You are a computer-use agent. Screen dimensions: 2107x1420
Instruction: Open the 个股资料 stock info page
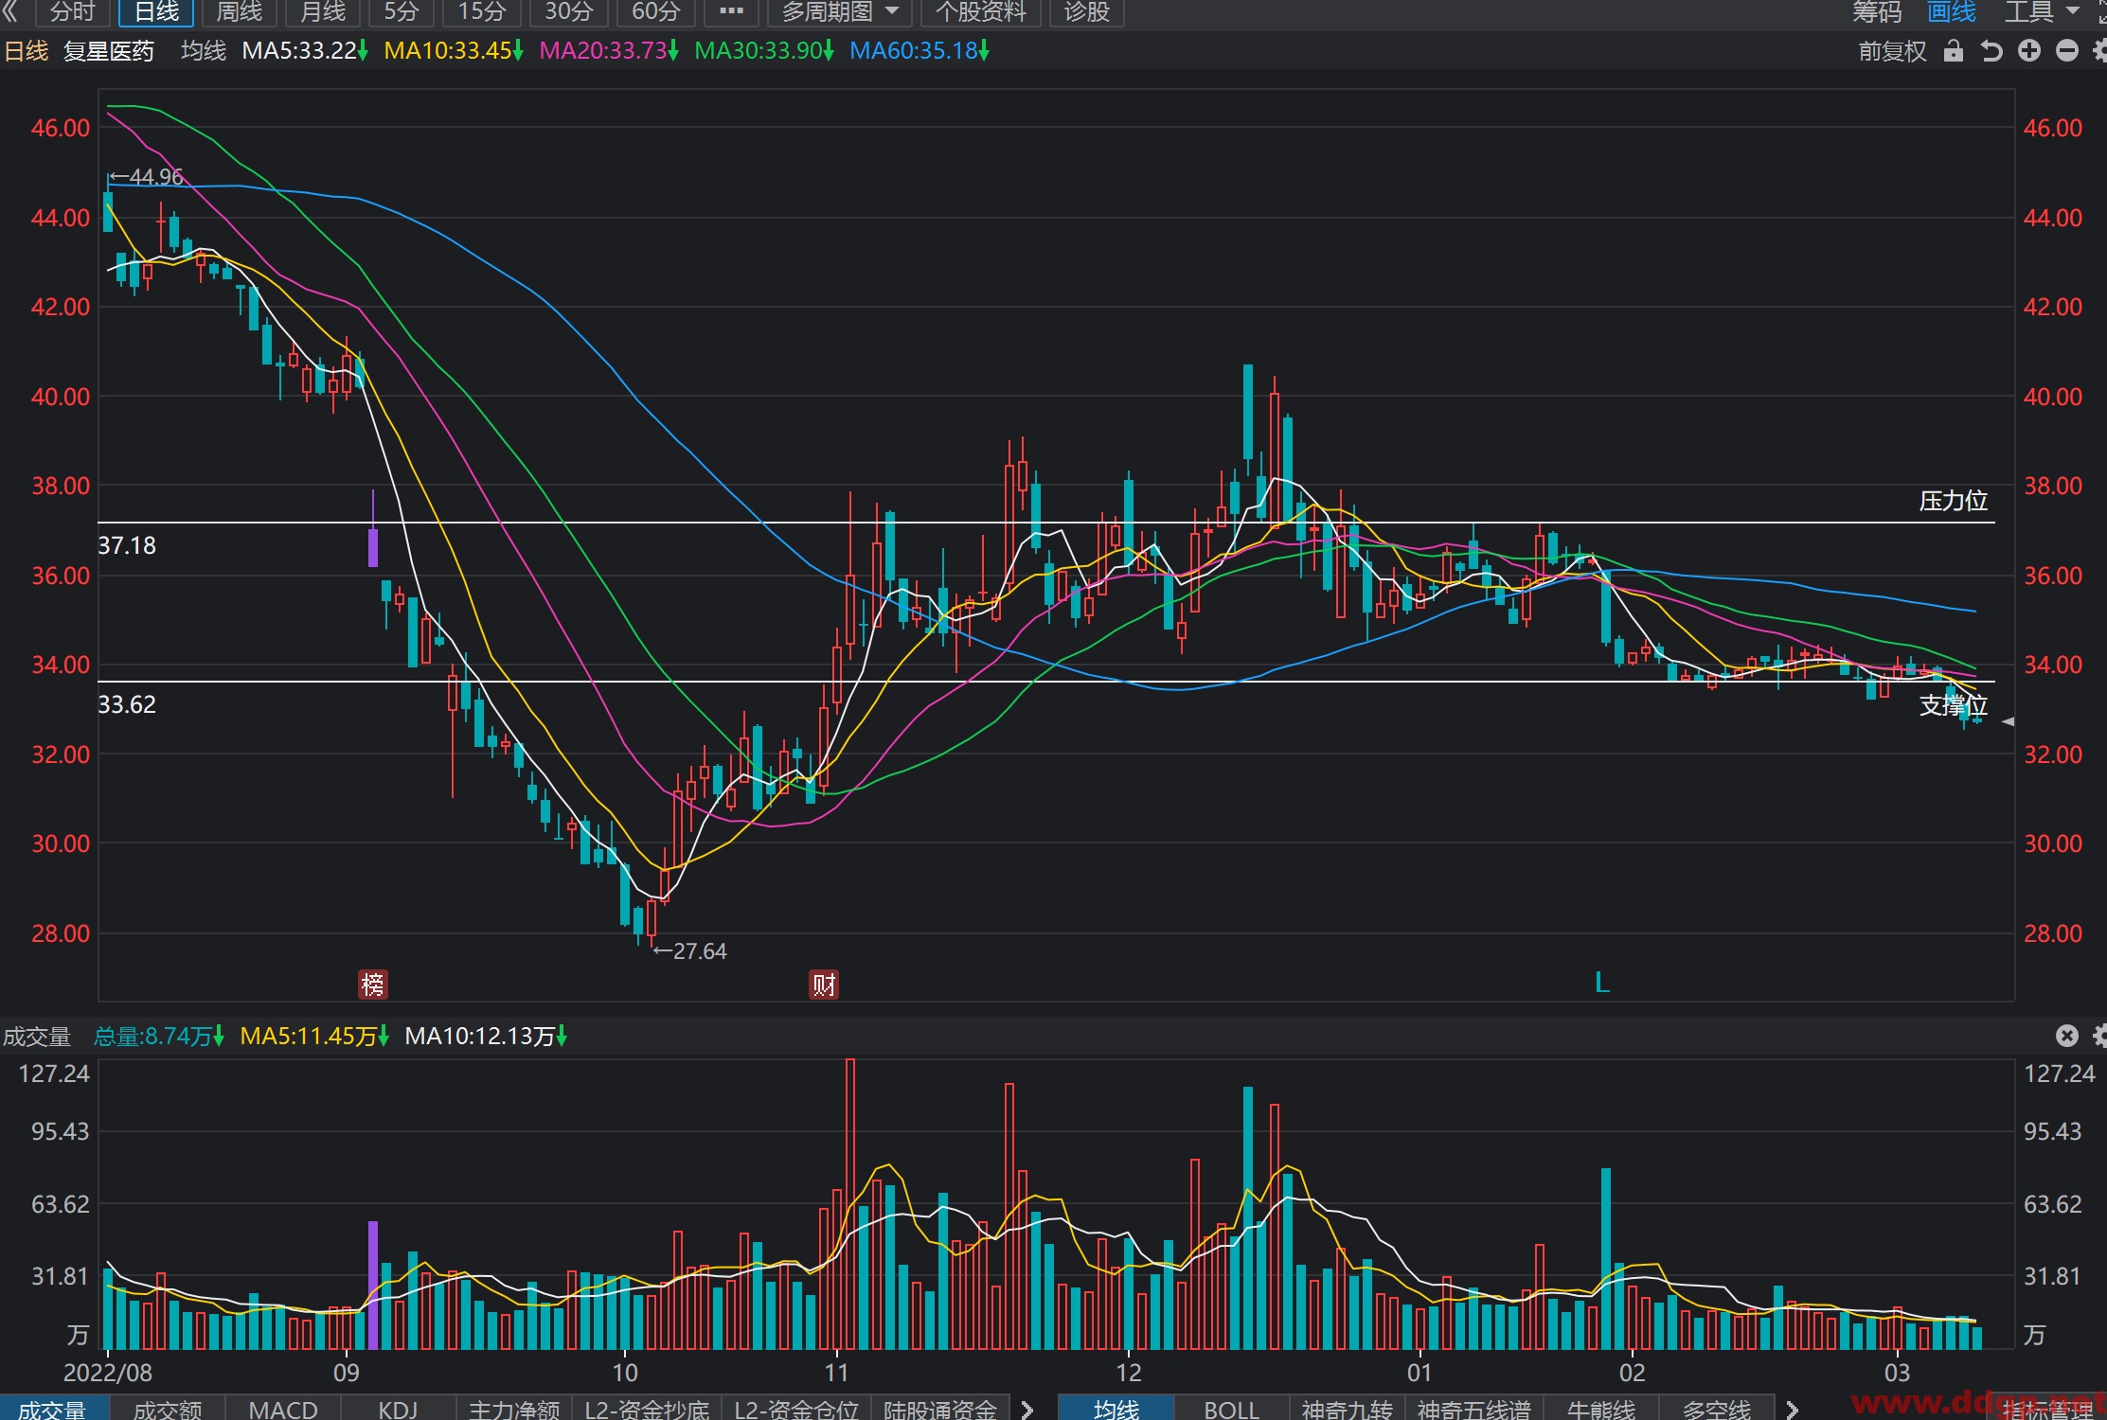point(981,11)
